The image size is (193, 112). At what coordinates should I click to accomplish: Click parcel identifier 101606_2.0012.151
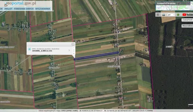42,51
